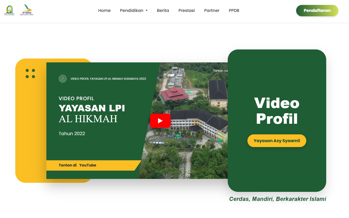Go to the Home nav item

pos(104,11)
